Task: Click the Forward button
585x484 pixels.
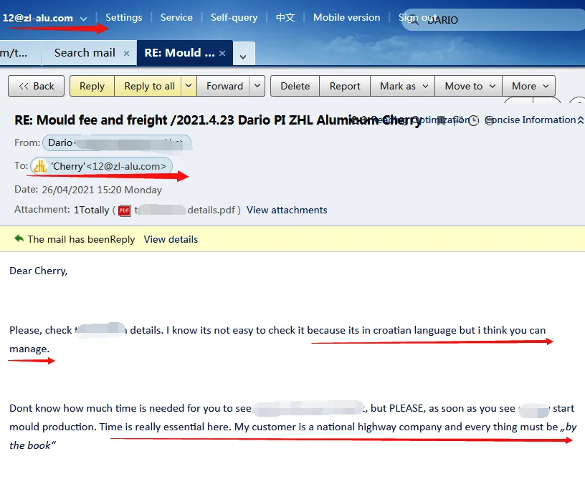Action: (x=224, y=86)
